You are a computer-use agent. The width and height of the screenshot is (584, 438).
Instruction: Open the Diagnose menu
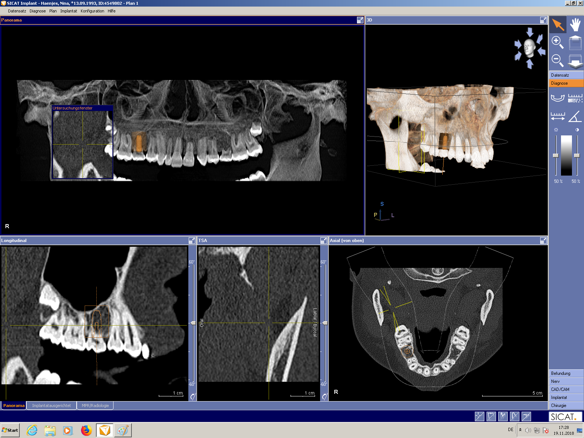coord(38,11)
